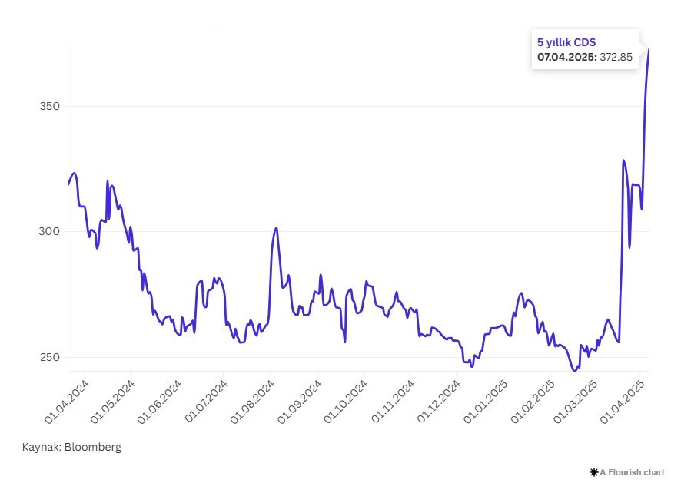This screenshot has height=483, width=681.
Task: Select the 01.05.2024 x-axis date label
Action: point(114,400)
